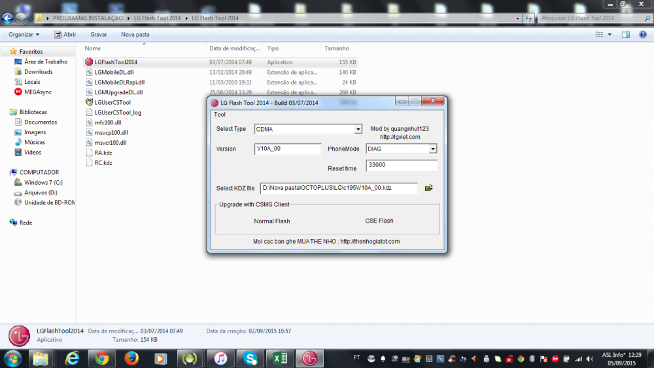Click Nova pasta in the Explorer toolbar
This screenshot has width=654, height=368.
click(135, 35)
